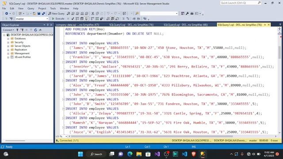The width and height of the screenshot is (283, 159).
Task: Click the Activity Monitor icon
Action: pyautogui.click(x=40, y=30)
